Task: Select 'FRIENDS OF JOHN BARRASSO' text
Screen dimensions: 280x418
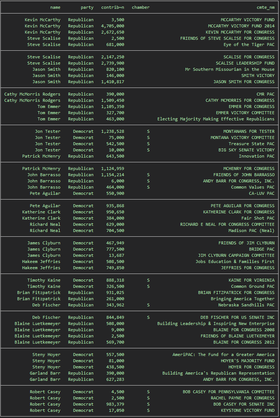Action: 244,175
